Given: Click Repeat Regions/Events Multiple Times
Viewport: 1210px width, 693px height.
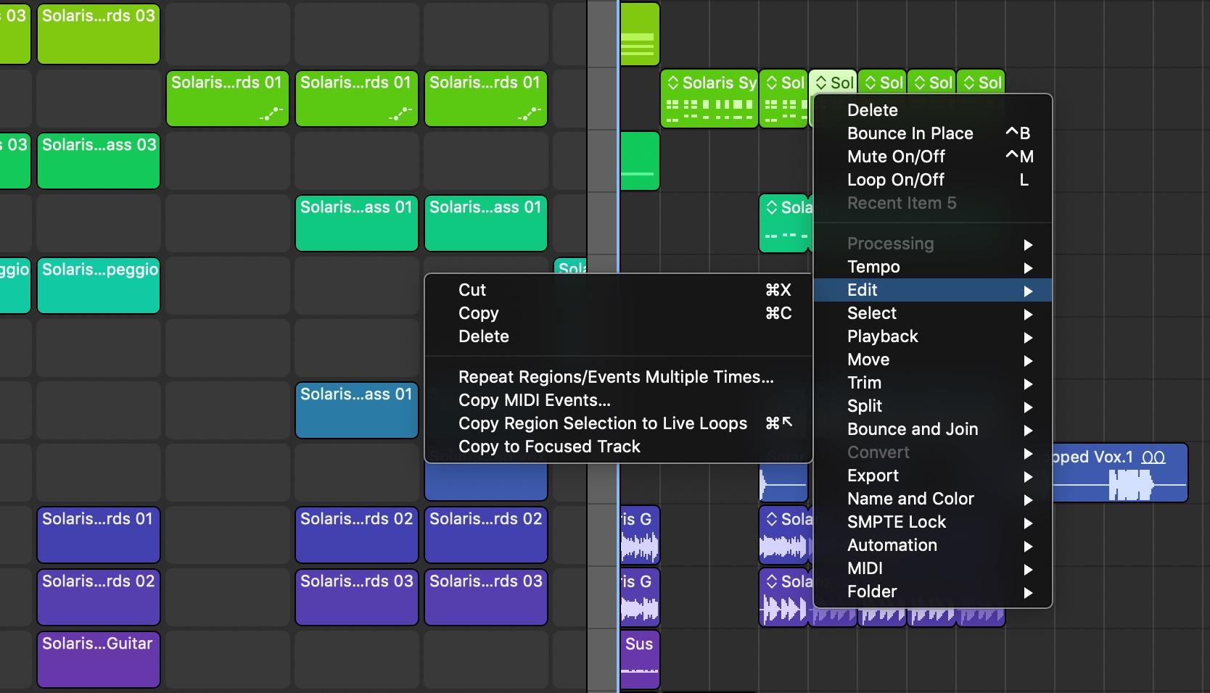Looking at the screenshot, I should [x=615, y=377].
